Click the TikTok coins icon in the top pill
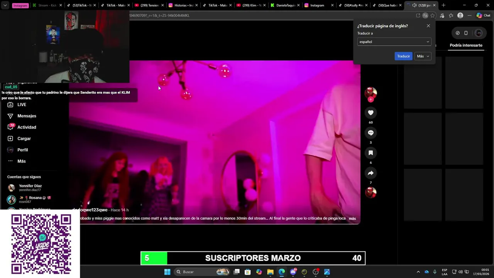The height and width of the screenshot is (278, 494). (x=458, y=33)
